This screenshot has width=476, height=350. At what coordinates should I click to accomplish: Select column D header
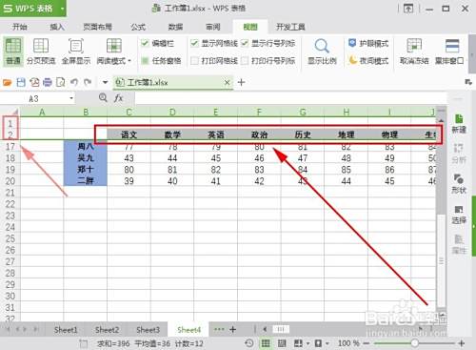(172, 112)
